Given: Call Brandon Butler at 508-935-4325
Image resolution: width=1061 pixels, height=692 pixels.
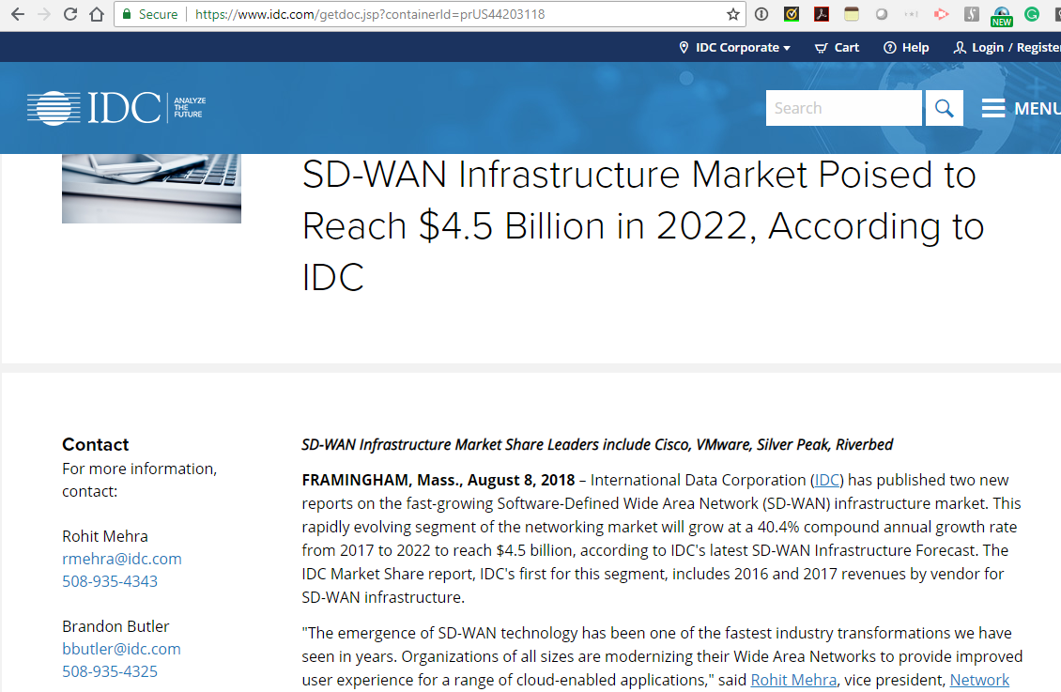Looking at the screenshot, I should [110, 671].
